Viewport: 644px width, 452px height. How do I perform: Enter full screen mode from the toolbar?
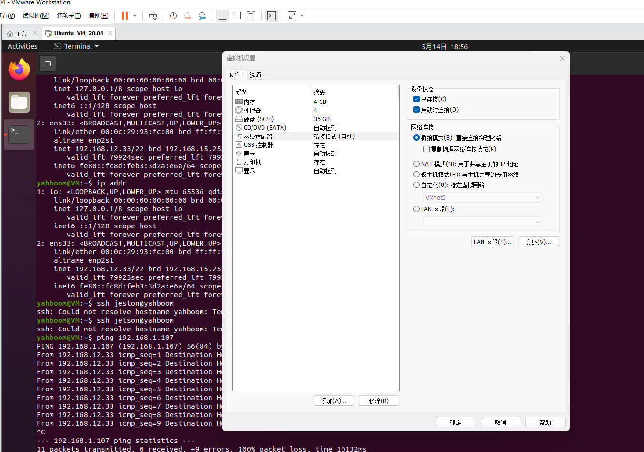[251, 16]
